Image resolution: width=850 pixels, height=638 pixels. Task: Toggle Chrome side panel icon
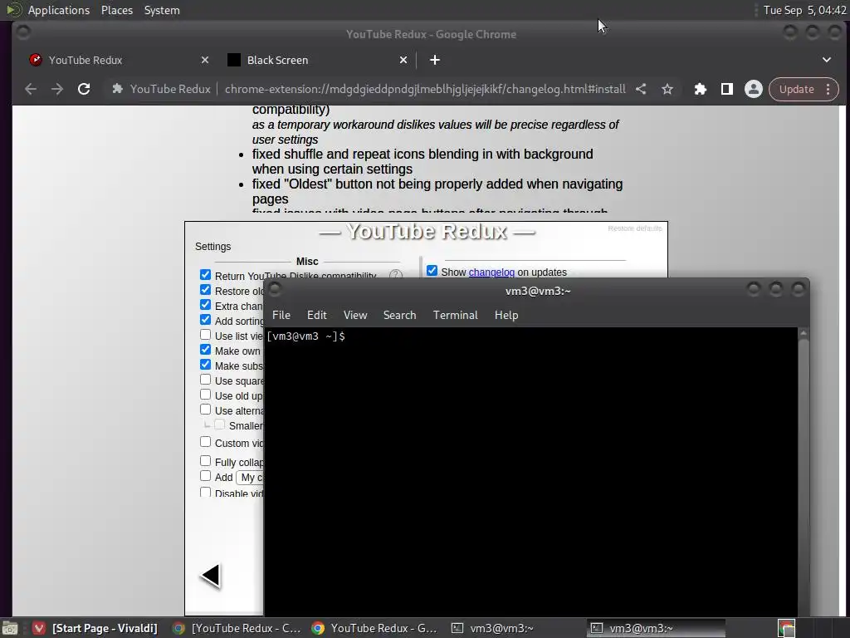point(727,89)
